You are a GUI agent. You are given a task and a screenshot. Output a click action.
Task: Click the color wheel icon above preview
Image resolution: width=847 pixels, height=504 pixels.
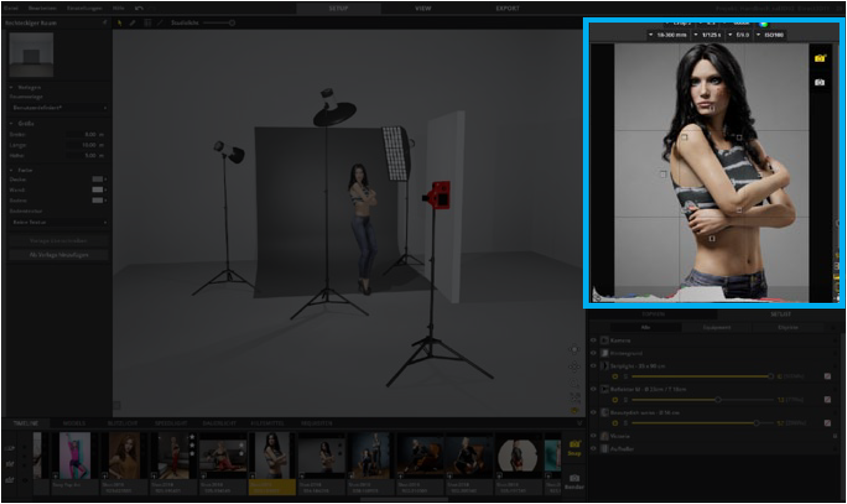pyautogui.click(x=764, y=24)
